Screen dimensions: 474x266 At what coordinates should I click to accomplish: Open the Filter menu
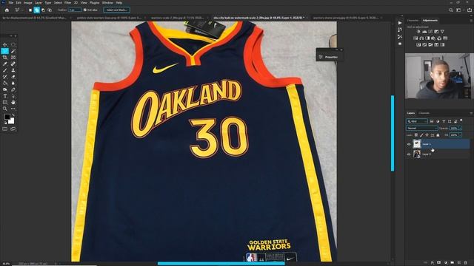click(67, 3)
